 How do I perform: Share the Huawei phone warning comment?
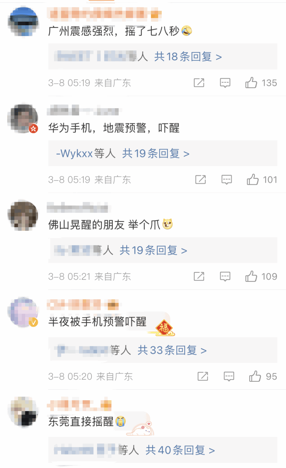[x=201, y=180]
